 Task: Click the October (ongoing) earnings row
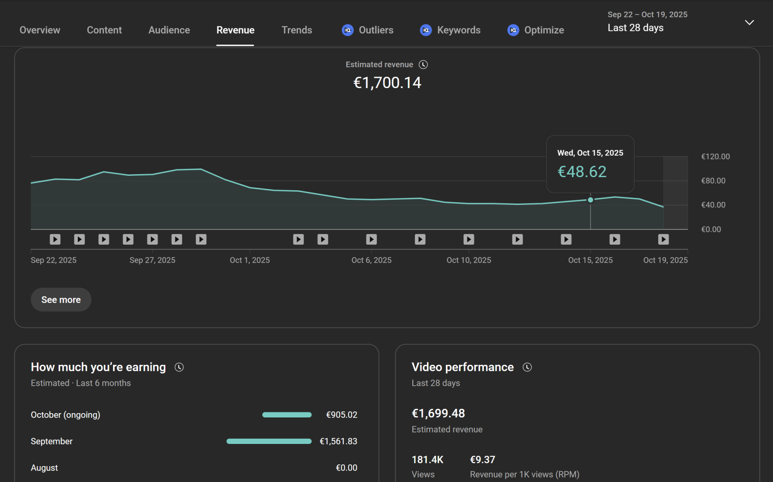pyautogui.click(x=65, y=414)
